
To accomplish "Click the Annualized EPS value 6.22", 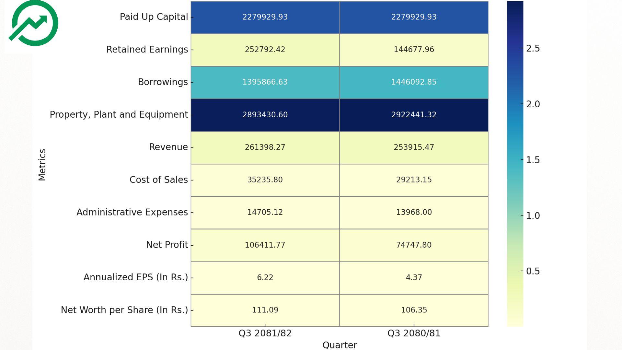I will pyautogui.click(x=265, y=277).
